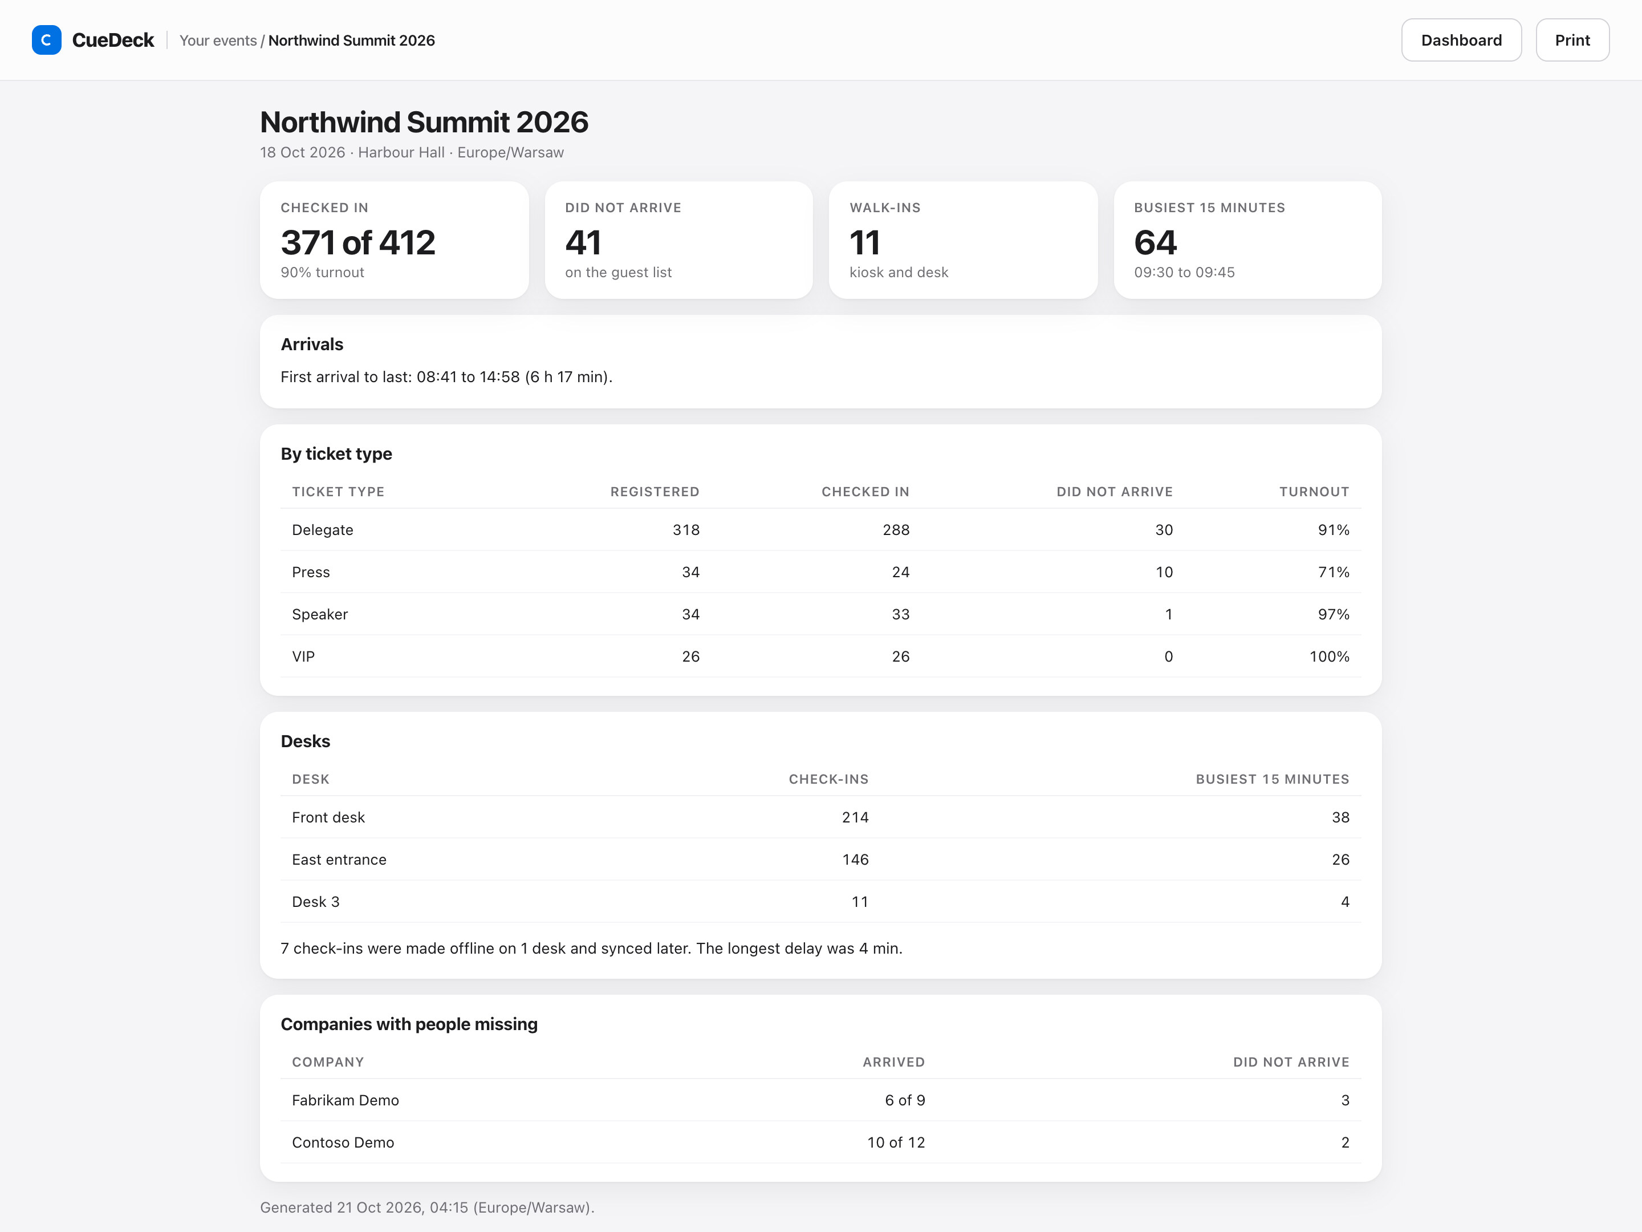Open the Dashboard button
1642x1232 pixels.
(1461, 40)
